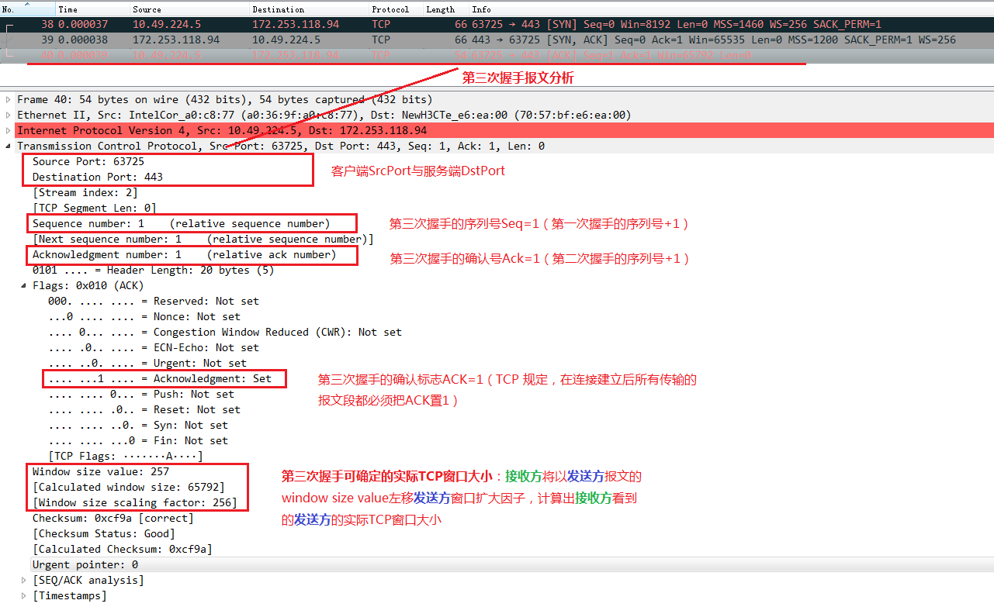This screenshot has width=994, height=607.
Task: Collapse the Flags: 0x010 (ACK) node
Action: tap(24, 285)
